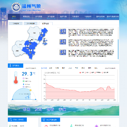Click the typhoon marker on the central Lucheng area
The width and height of the screenshot is (127, 127).
pos(30,41)
